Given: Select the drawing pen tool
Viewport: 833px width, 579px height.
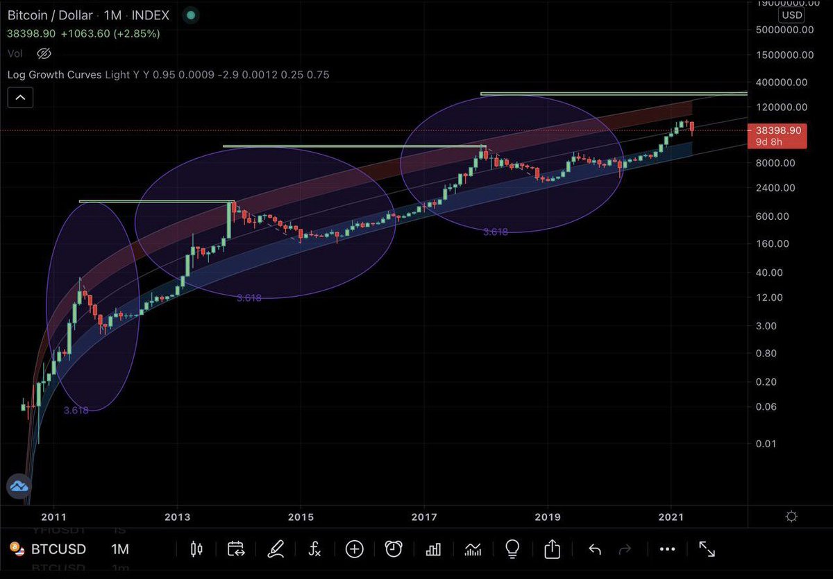Looking at the screenshot, I should pos(276,550).
